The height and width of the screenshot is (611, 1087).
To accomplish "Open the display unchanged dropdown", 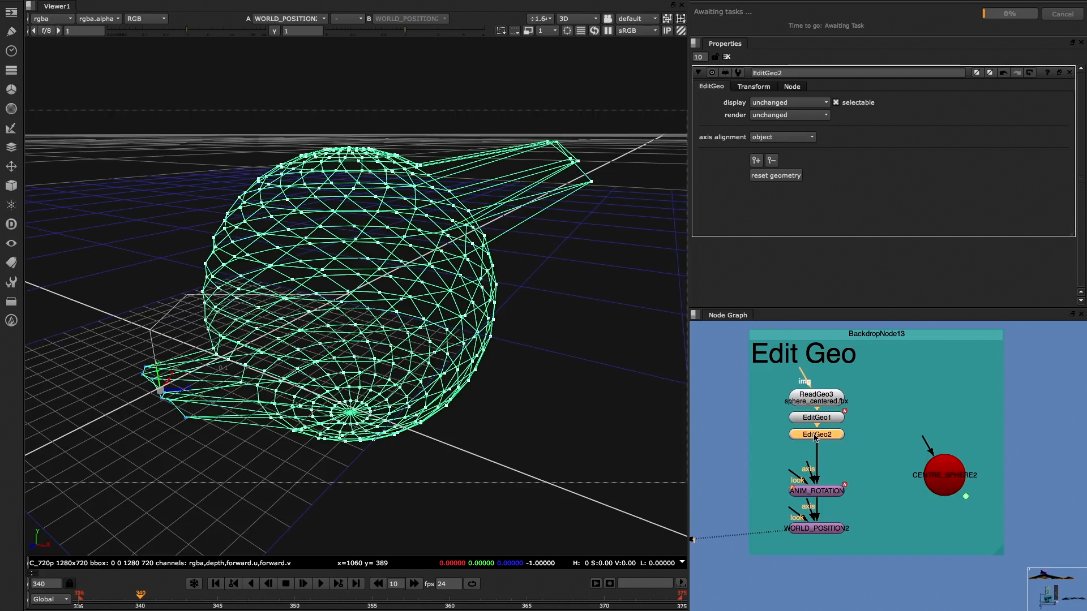I will [x=790, y=102].
